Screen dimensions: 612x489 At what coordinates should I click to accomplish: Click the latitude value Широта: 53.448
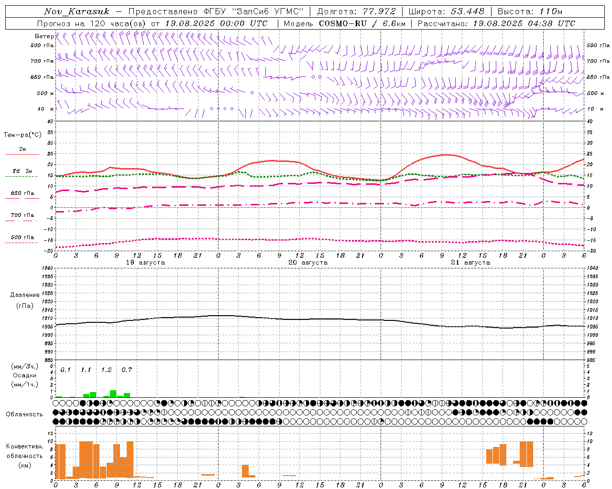(446, 11)
